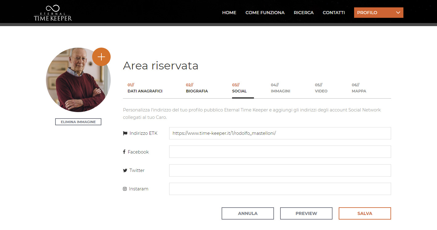This screenshot has height=230, width=437.
Task: Navigate to Contatti page
Action: [x=333, y=13]
